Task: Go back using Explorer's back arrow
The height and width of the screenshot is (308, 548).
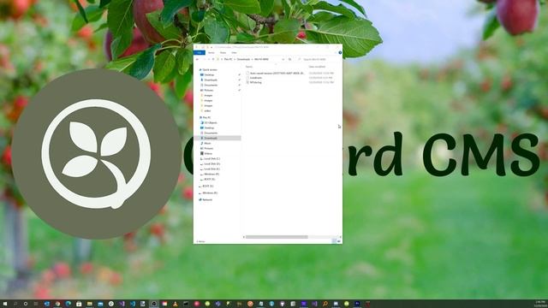Action: (197, 59)
